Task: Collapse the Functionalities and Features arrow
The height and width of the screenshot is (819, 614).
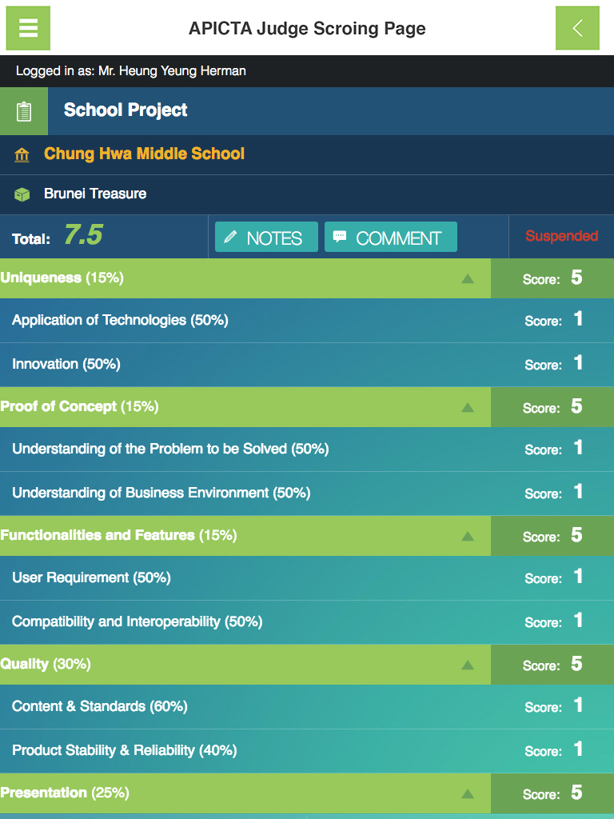Action: click(468, 536)
